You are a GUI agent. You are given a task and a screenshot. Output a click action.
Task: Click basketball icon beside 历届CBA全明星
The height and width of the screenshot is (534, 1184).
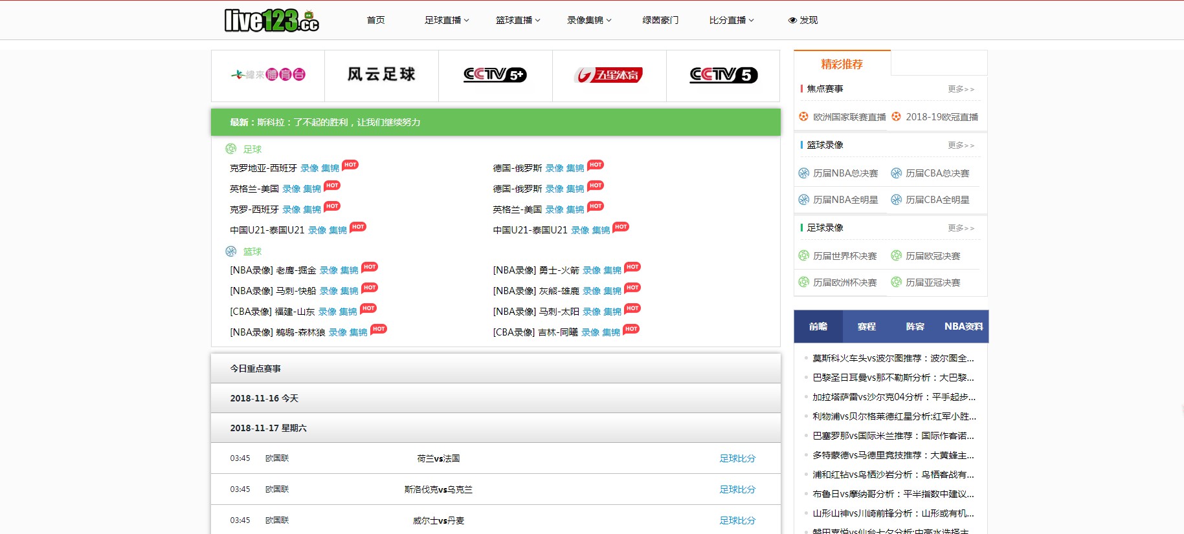point(896,200)
